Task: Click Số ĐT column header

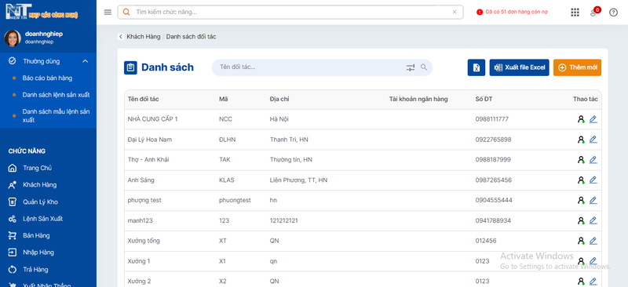Action: [484, 100]
